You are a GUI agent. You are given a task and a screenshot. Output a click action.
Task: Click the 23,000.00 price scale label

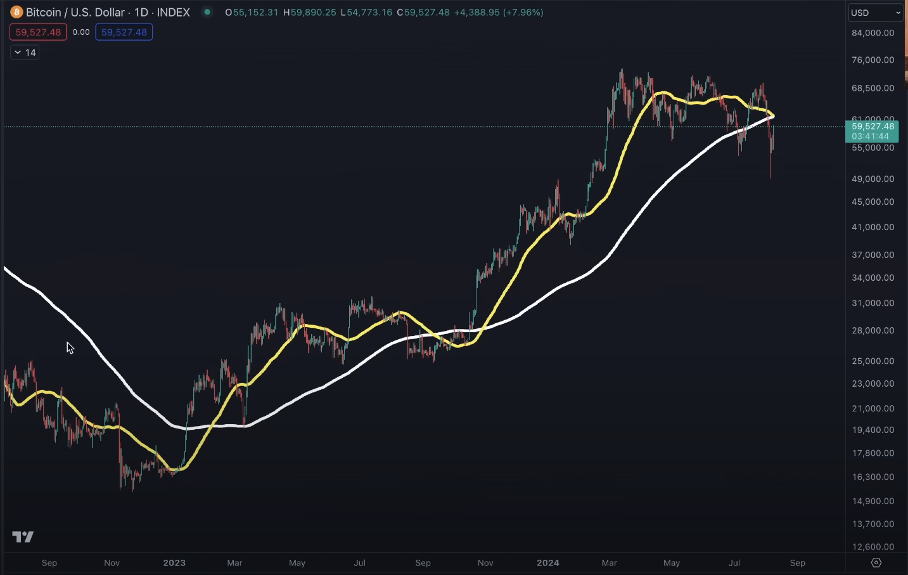(873, 384)
